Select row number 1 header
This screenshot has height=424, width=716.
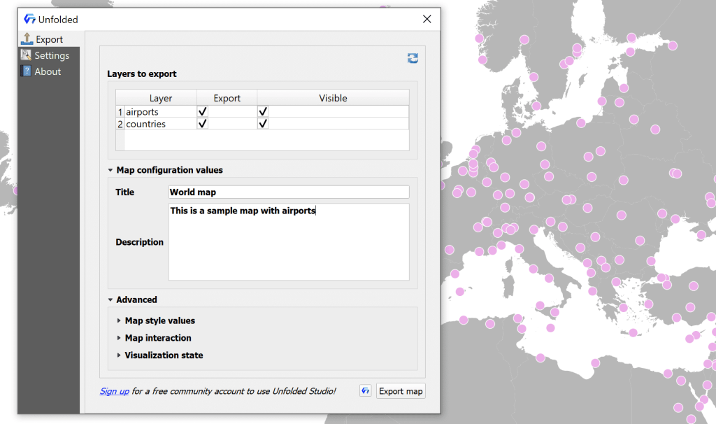[x=120, y=111]
